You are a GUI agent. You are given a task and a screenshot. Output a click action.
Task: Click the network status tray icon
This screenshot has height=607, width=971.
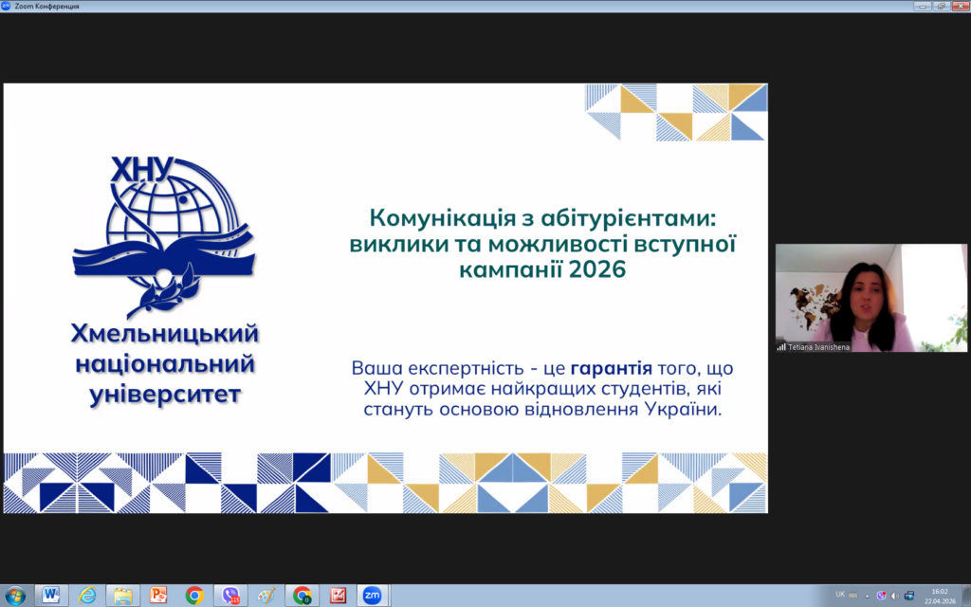click(x=909, y=596)
